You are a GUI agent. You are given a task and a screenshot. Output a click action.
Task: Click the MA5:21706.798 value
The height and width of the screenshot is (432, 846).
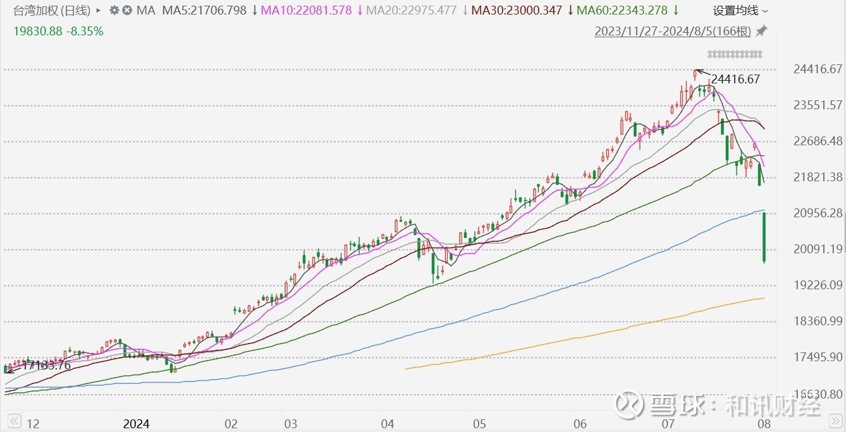[x=204, y=11]
